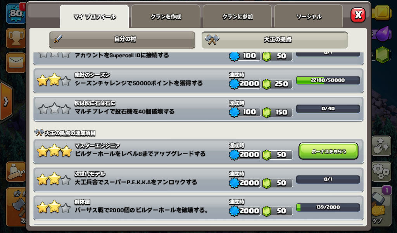Click the layout edit hand icon
This screenshot has height=233, width=397.
point(381,146)
